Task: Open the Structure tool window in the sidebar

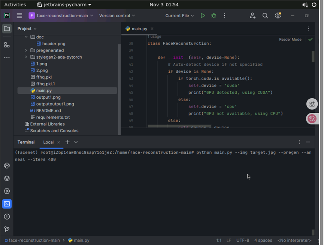Action: coord(7,45)
